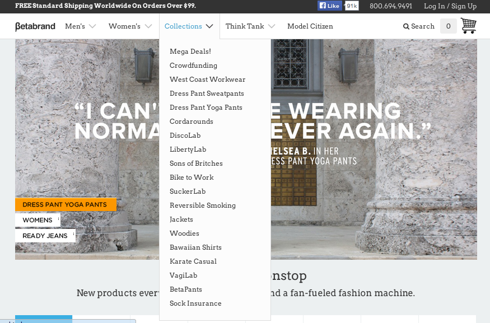Click the Facebook Like button

pos(330,6)
